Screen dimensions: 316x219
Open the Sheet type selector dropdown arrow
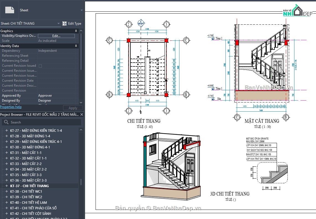(82, 10)
